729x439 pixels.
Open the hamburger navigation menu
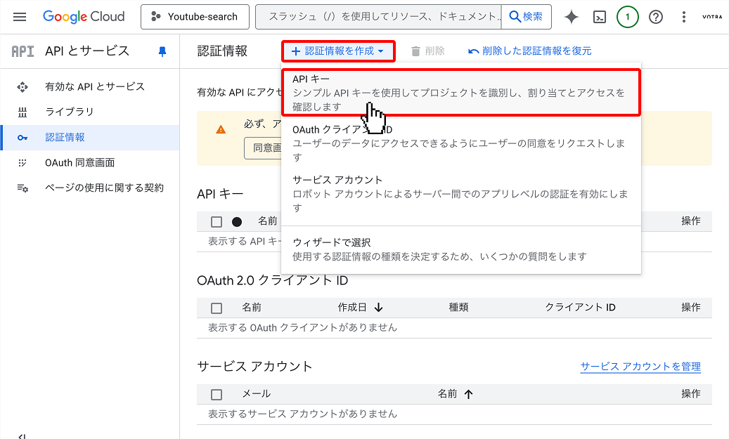coord(20,17)
